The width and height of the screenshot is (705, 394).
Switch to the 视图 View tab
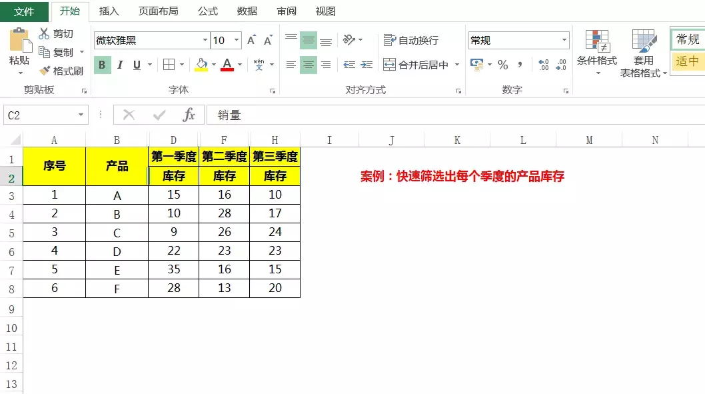[326, 11]
